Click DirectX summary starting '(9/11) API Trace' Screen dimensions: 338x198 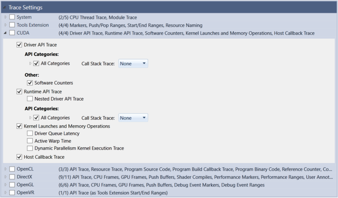pos(196,177)
